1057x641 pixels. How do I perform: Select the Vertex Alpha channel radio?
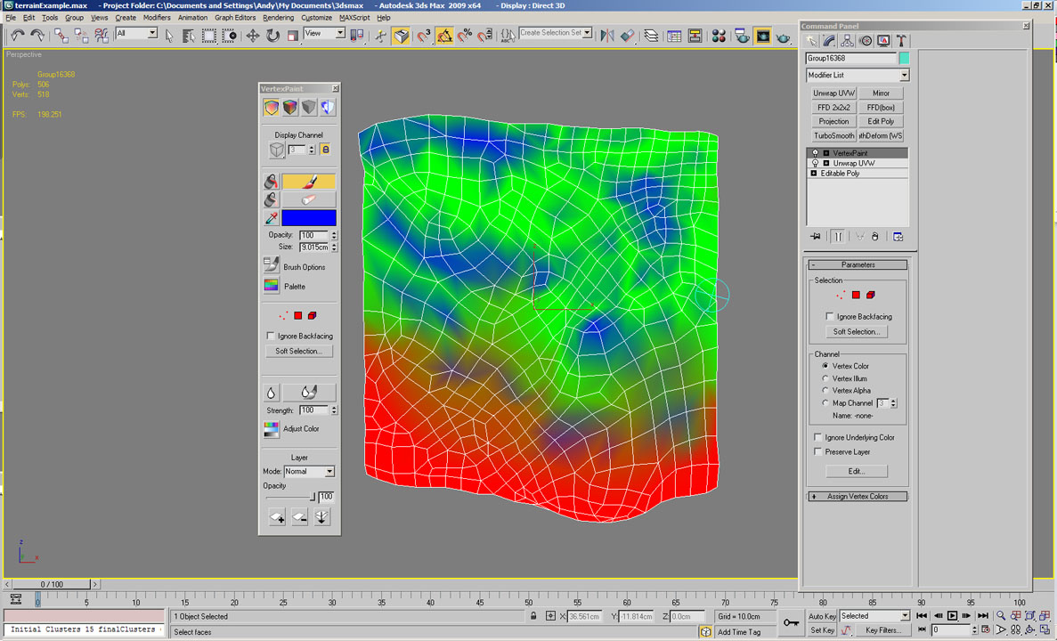click(x=825, y=391)
